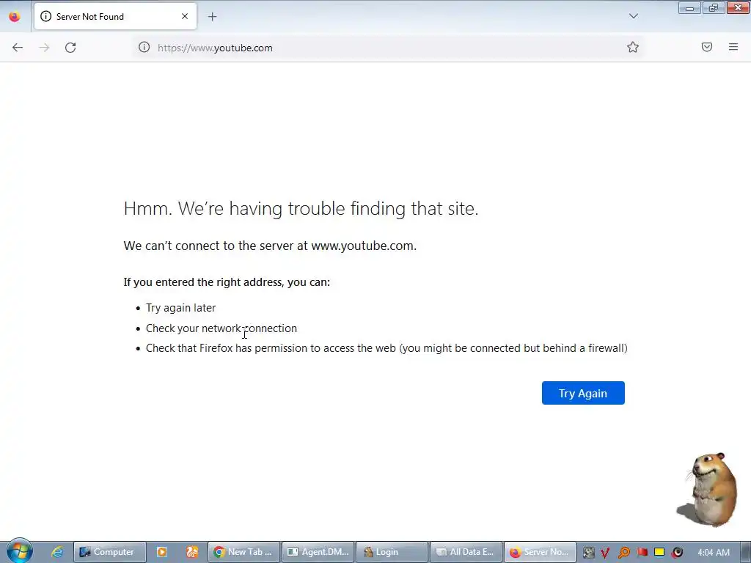Image resolution: width=751 pixels, height=563 pixels.
Task: Launch Internet Explorer from taskbar
Action: 57,552
